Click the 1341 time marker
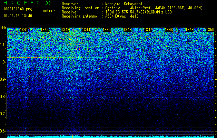The height and width of the screenshot is (138, 217). pyautogui.click(x=24, y=30)
